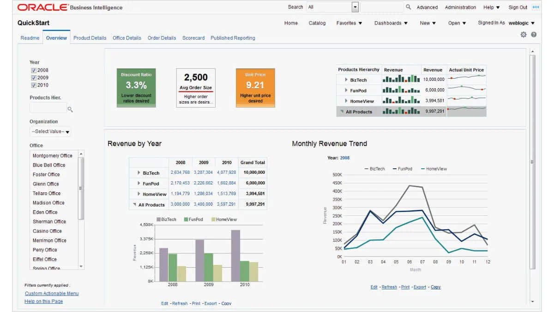Click the blue dots icon beside Sign Out
Screen dimensions: 554x312
(536, 7)
